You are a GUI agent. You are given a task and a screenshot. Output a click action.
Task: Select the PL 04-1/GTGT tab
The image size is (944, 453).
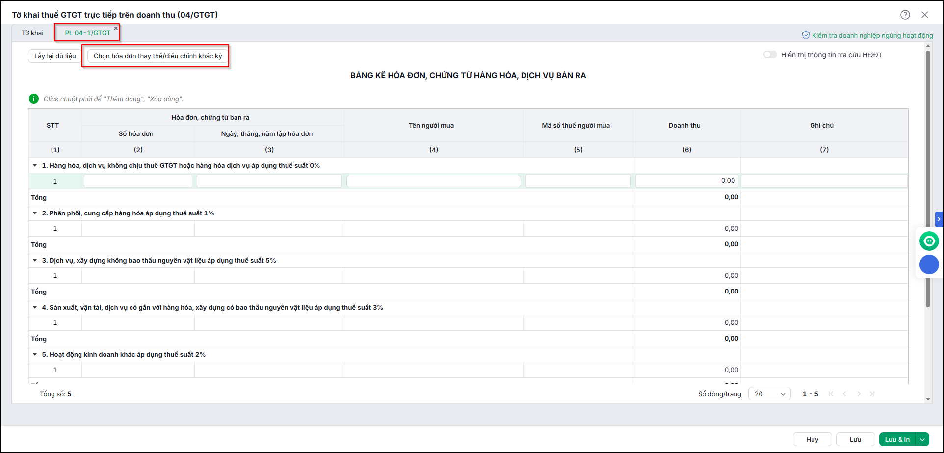click(x=88, y=33)
